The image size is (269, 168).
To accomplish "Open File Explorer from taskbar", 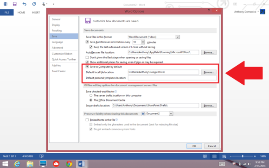I will click(x=30, y=164).
